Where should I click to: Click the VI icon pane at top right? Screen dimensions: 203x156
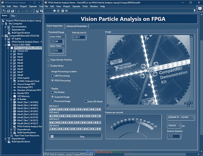pyautogui.click(x=200, y=9)
